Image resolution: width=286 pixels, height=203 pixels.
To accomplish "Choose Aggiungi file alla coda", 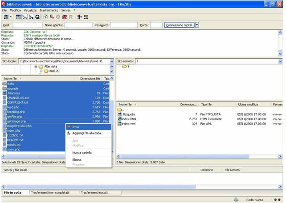I will pyautogui.click(x=89, y=133).
